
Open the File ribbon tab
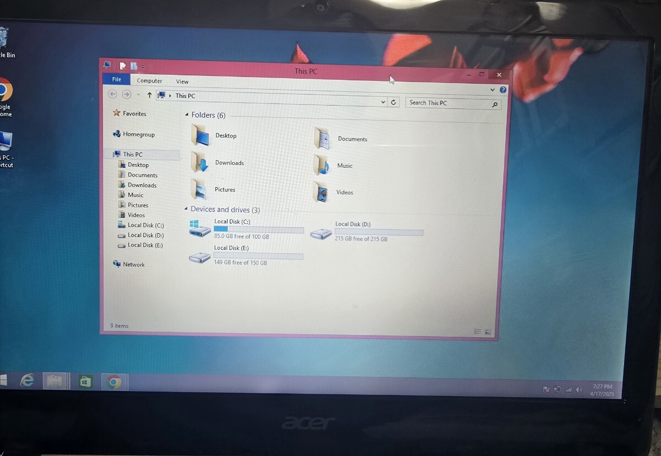tap(116, 79)
